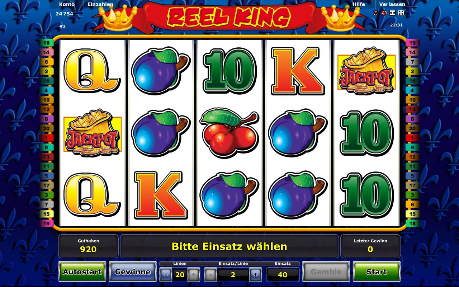Raise Einsatz/Linie with the plus button
The height and width of the screenshot is (287, 459).
[x=255, y=275]
